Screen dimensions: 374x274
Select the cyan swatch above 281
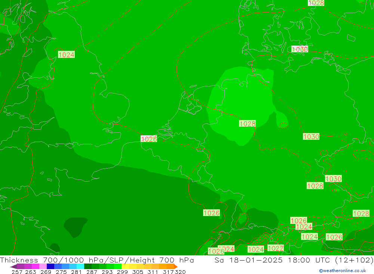[80, 267]
